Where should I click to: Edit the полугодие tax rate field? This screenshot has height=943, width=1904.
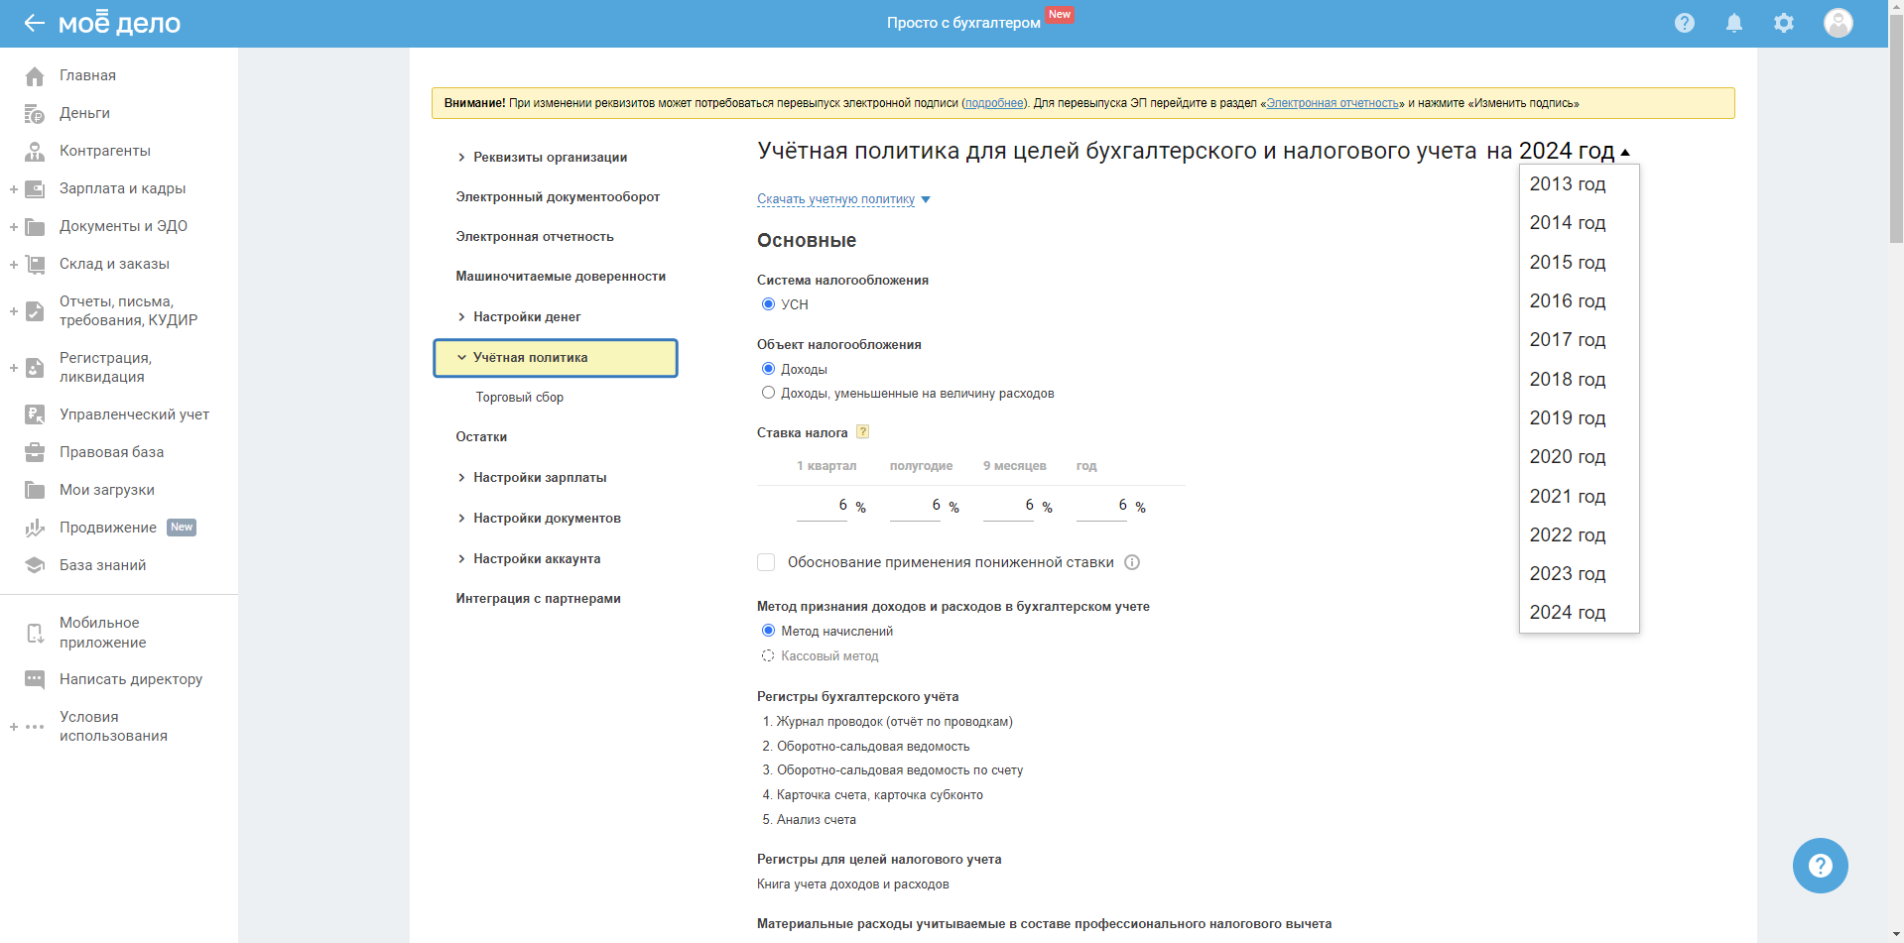[x=916, y=506]
